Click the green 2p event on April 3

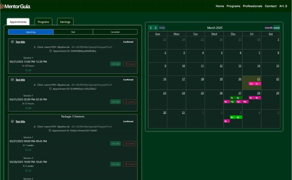click(x=233, y=117)
